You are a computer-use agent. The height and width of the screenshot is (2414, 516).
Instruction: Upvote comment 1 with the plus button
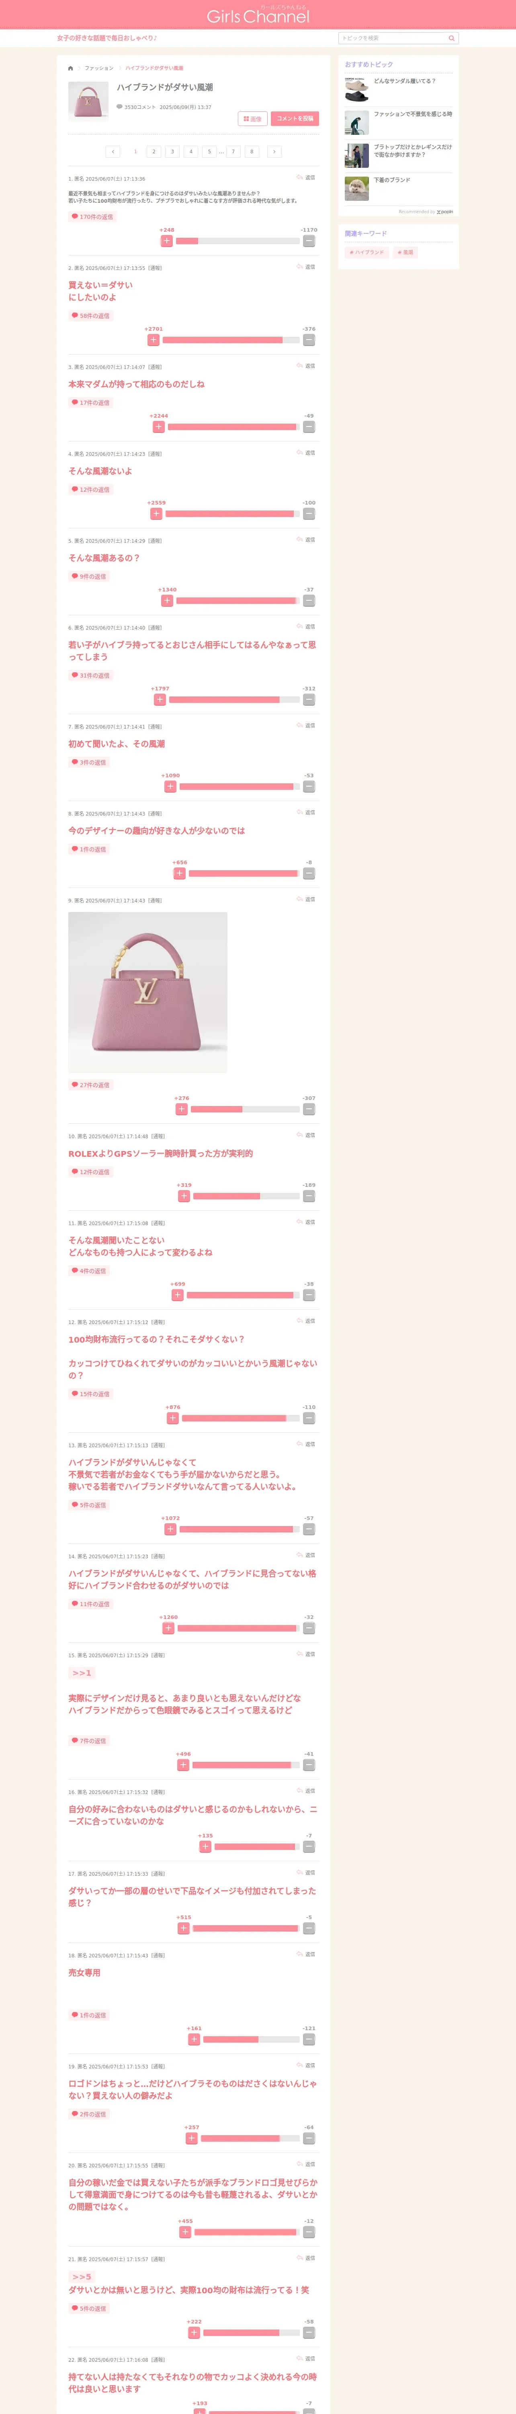tap(167, 241)
